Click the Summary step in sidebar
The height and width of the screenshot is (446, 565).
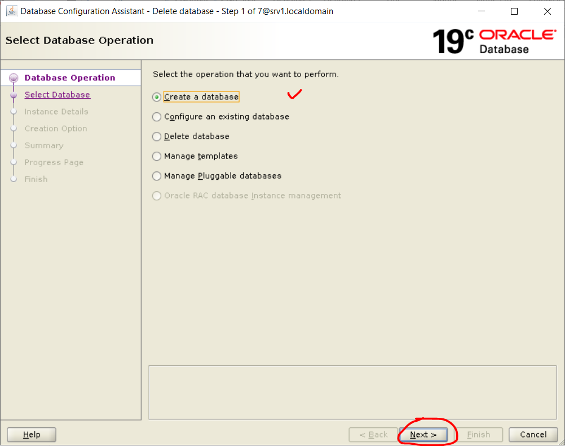coord(44,145)
